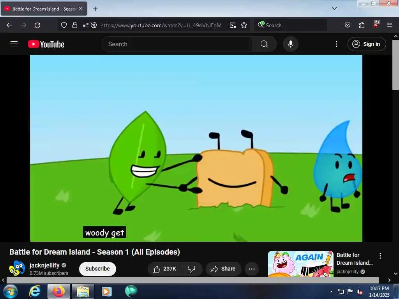Click the scroll down arrow at bottom right
This screenshot has width=399, height=299.
396,274
